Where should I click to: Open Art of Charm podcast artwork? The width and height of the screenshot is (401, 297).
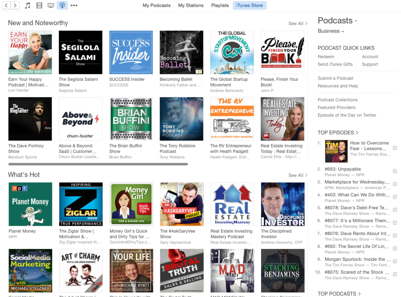pos(81,271)
